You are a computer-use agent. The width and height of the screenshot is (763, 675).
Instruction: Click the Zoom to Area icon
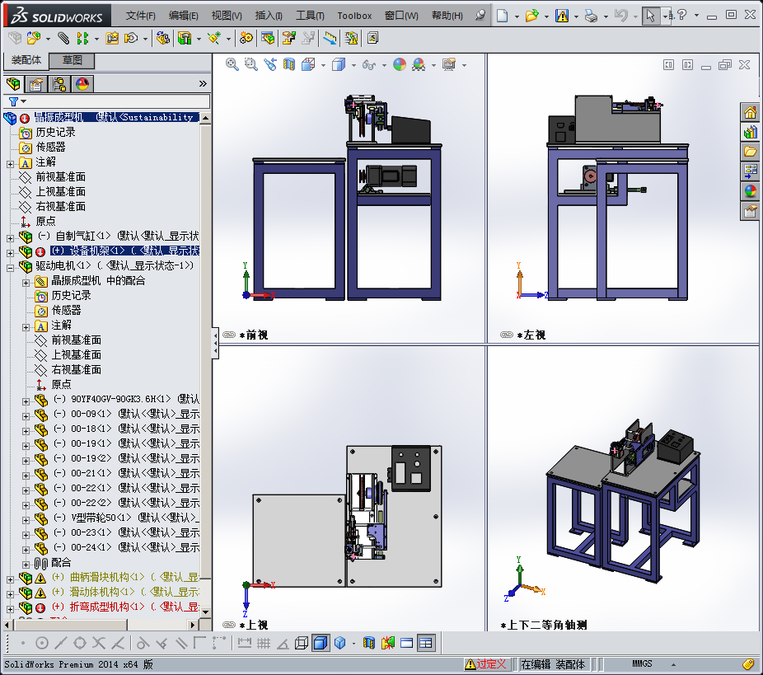coord(251,64)
